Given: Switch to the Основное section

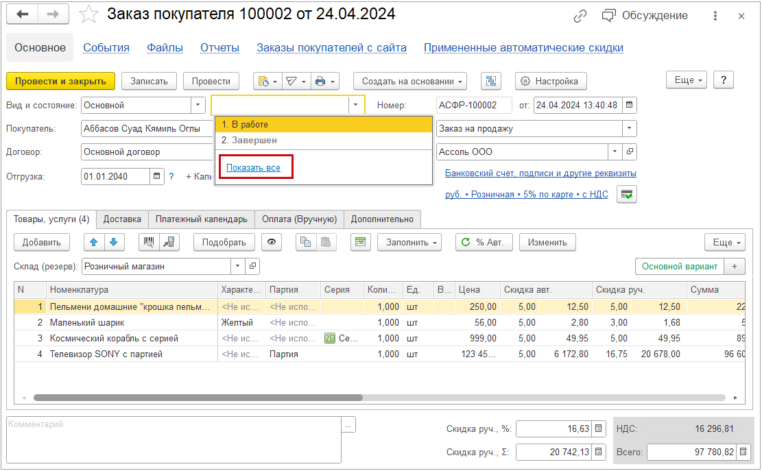Looking at the screenshot, I should (x=40, y=47).
